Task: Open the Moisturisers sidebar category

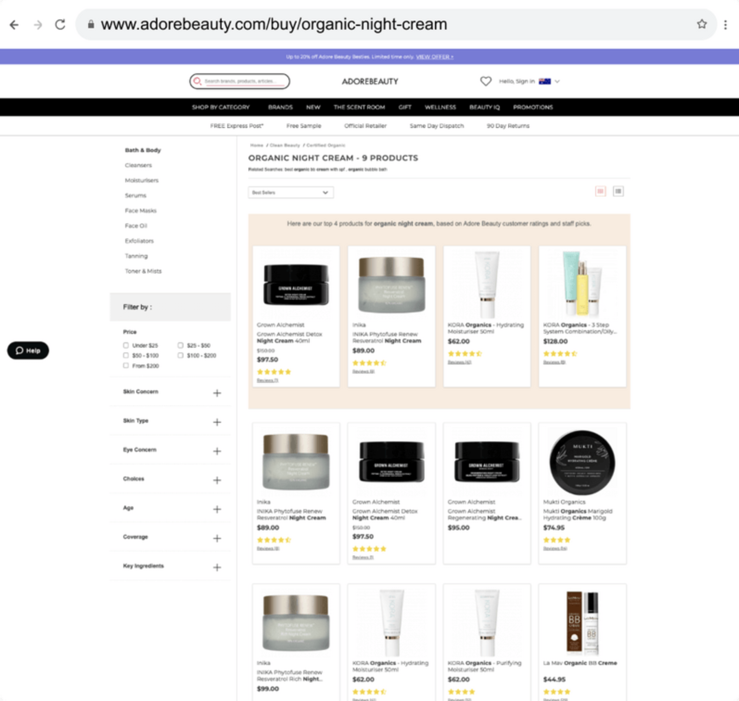Action: tap(141, 180)
